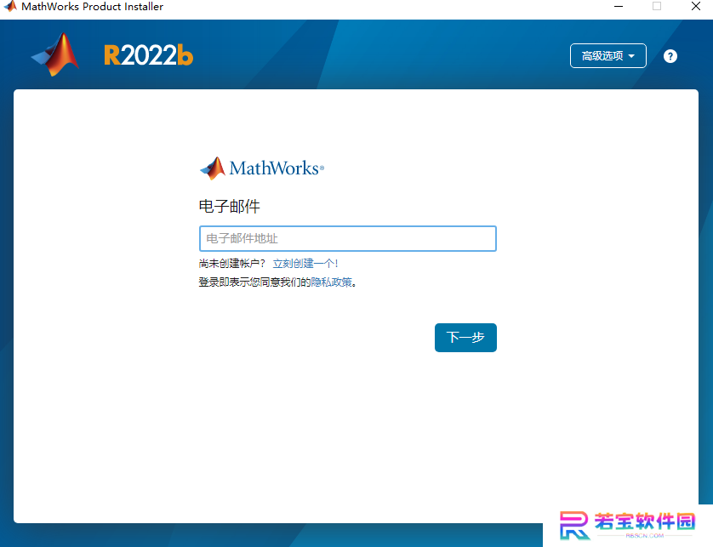Image resolution: width=713 pixels, height=547 pixels.
Task: Click the MATLAB logo in header banner
Action: 55,54
